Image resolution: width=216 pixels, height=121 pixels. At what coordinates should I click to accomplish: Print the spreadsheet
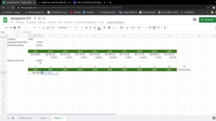tap(15, 28)
